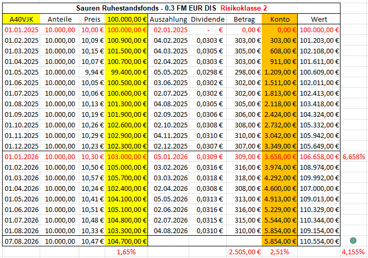368x258 pixels.
Task: Click the payout date 03.06.2025
Action: (x=168, y=82)
